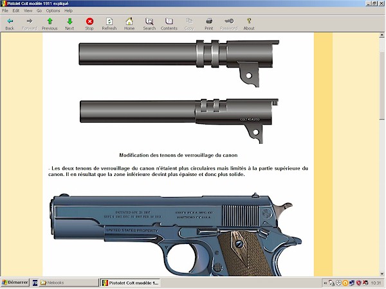This screenshot has width=386, height=289.
Task: Click the scrollbar down arrow
Action: pyautogui.click(x=382, y=274)
